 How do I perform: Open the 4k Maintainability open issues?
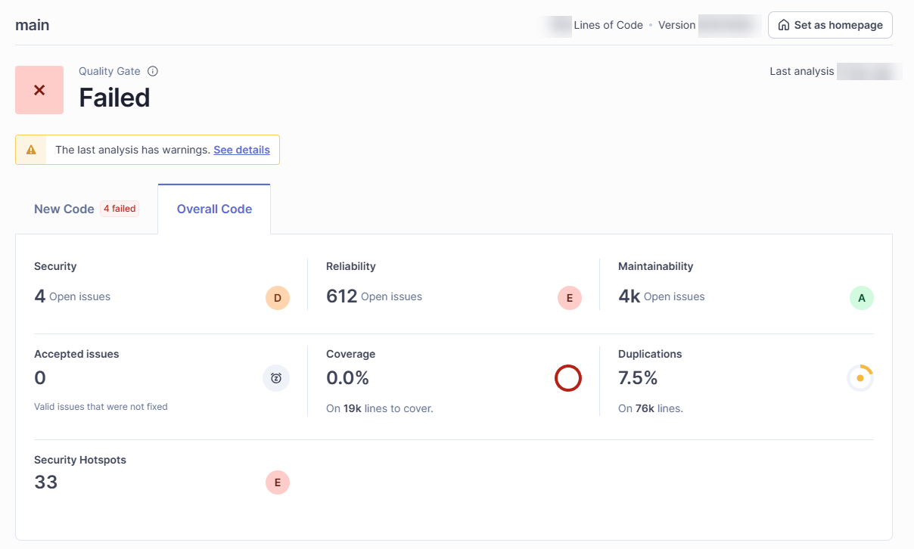tap(630, 296)
